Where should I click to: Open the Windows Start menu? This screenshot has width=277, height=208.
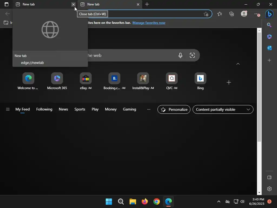[109, 201]
